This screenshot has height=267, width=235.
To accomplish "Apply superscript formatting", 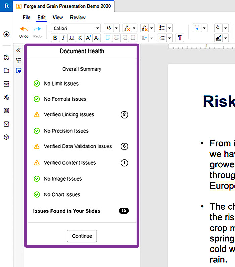I will tap(88, 38).
